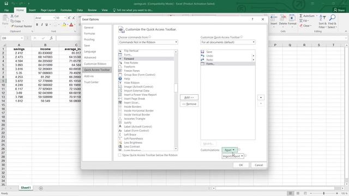Open the For all documents (default) dropdown
This screenshot has height=196, width=349.
[x=228, y=42]
